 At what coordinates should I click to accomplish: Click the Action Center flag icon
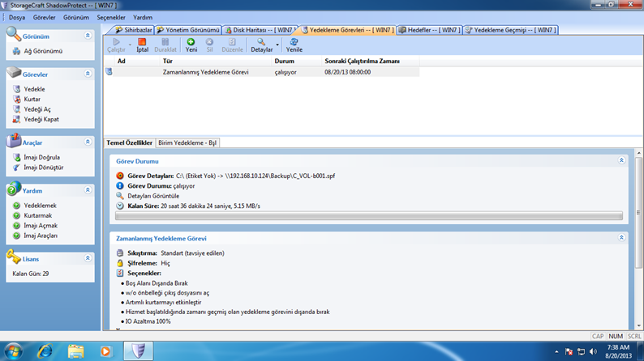569,351
